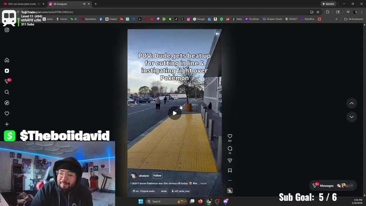Open OBS Studio from the taskbar

(x=217, y=201)
